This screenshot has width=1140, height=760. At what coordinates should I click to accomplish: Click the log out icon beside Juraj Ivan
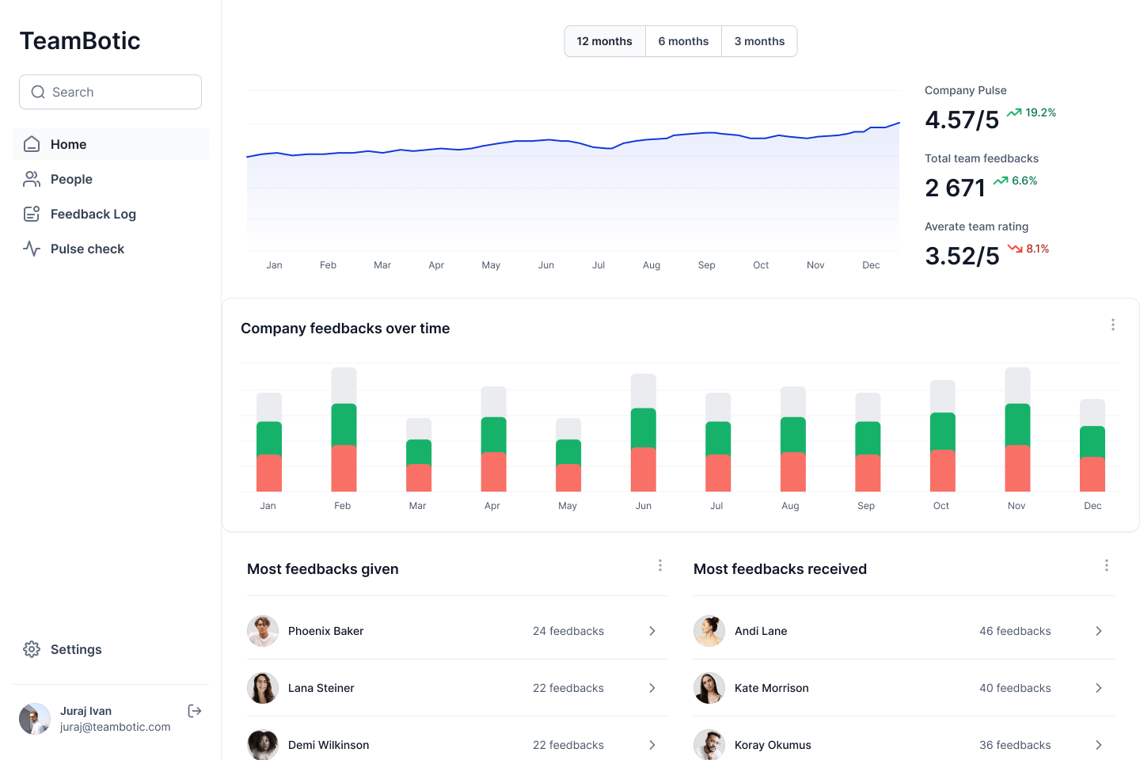click(x=195, y=711)
